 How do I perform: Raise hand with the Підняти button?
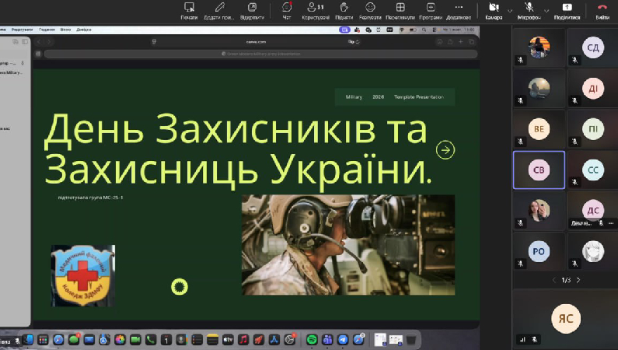[344, 11]
